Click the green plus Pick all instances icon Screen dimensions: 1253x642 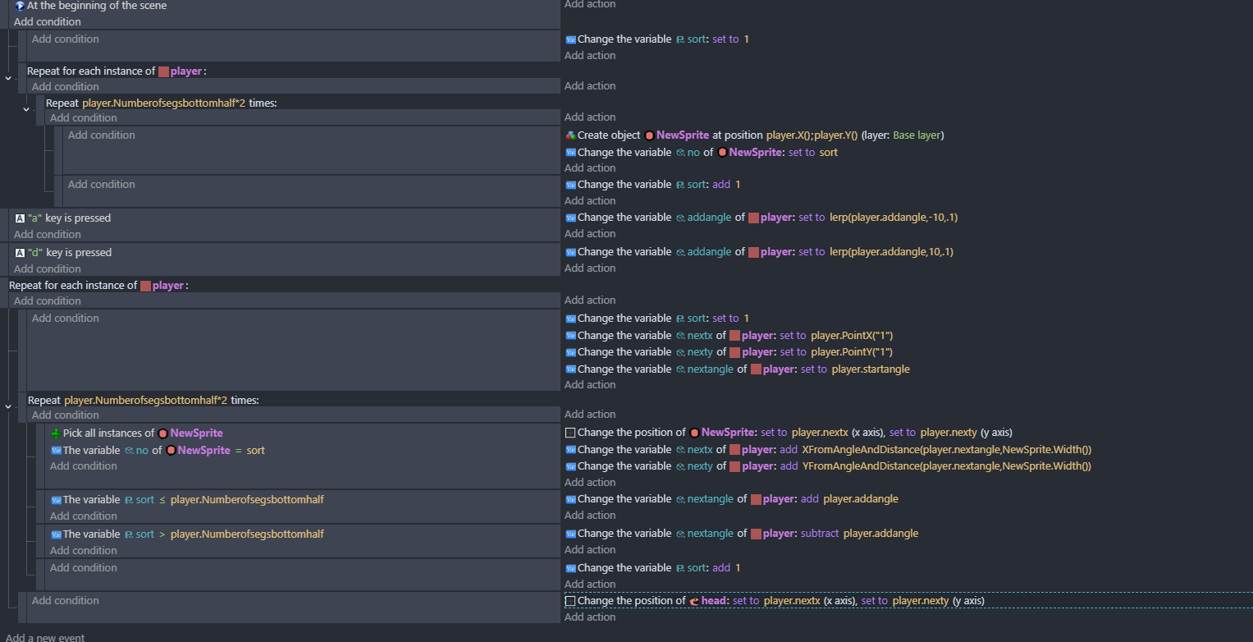point(56,433)
